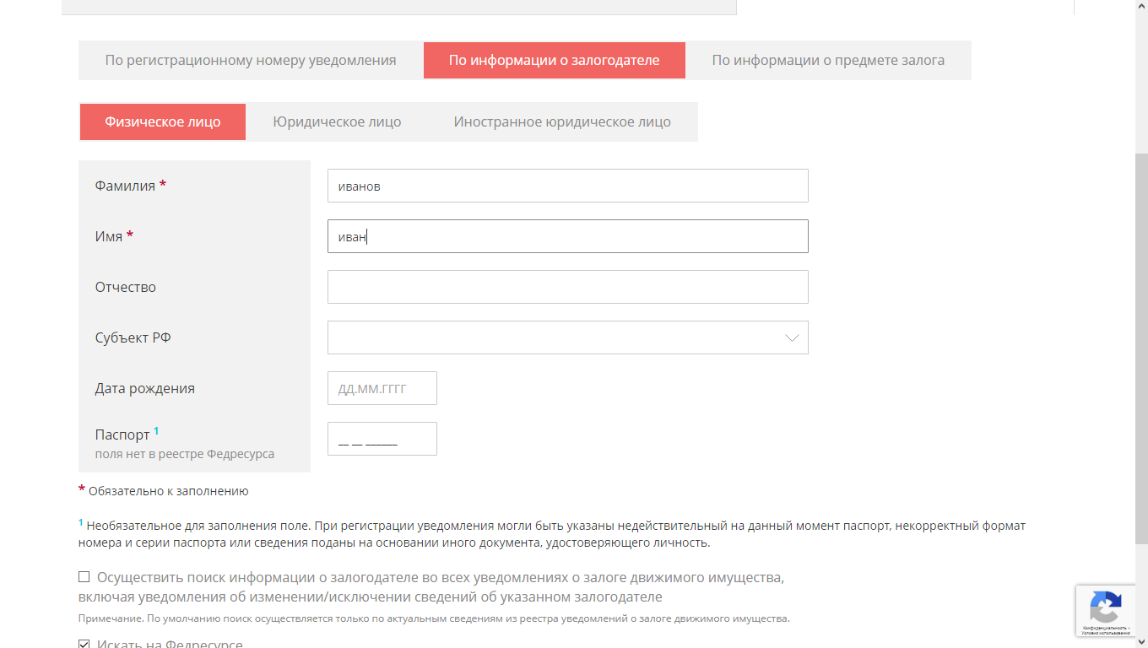Select the Иностранное юридическое лицо tab
This screenshot has height=648, width=1148.
562,121
